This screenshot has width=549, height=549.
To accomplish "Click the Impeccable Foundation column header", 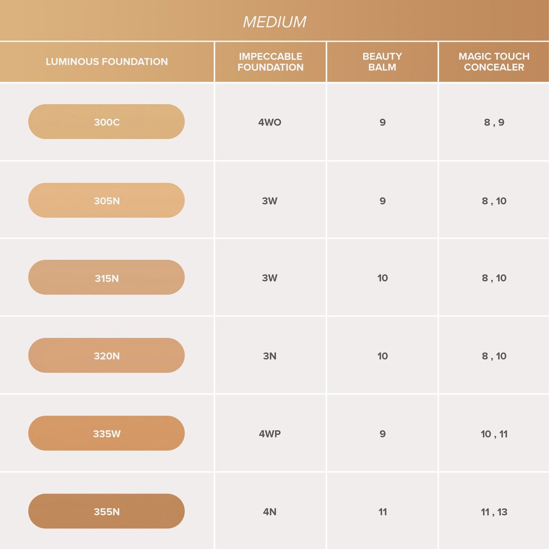I will [270, 62].
